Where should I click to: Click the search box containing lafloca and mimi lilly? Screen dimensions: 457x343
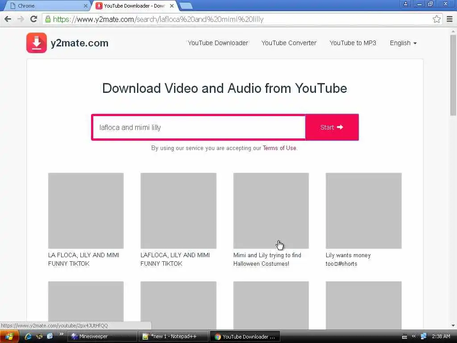(x=199, y=127)
